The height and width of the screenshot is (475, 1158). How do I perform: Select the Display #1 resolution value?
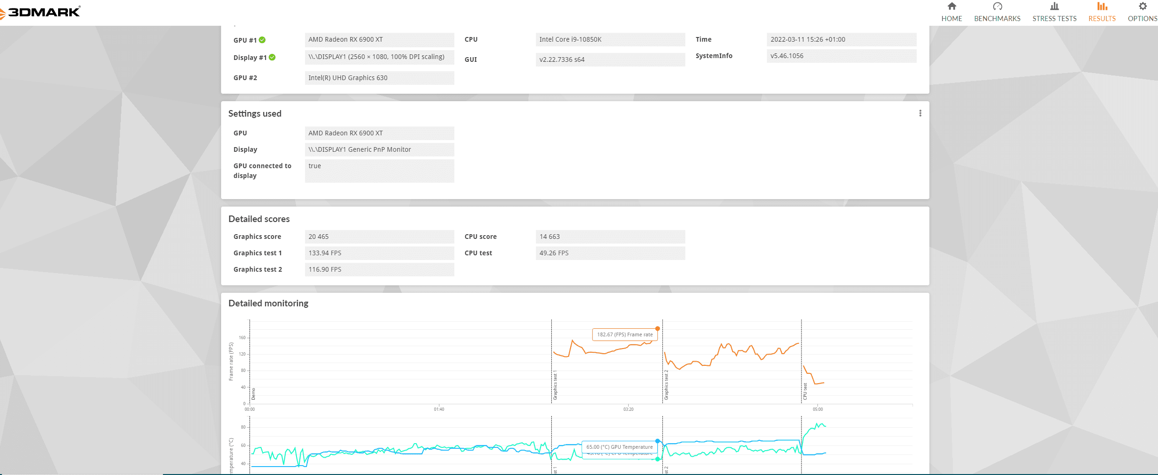point(379,57)
